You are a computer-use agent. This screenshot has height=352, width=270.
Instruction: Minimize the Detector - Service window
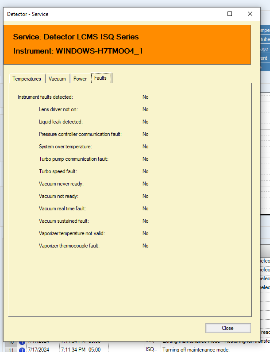[x=209, y=14]
